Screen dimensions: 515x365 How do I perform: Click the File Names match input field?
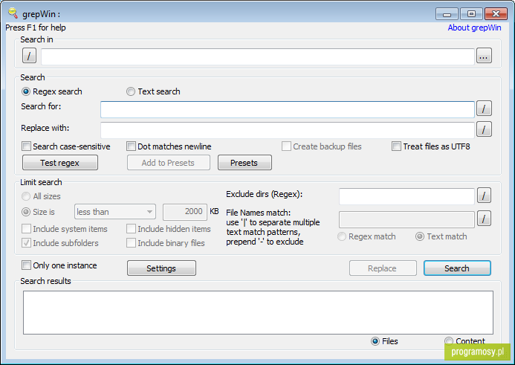407,219
